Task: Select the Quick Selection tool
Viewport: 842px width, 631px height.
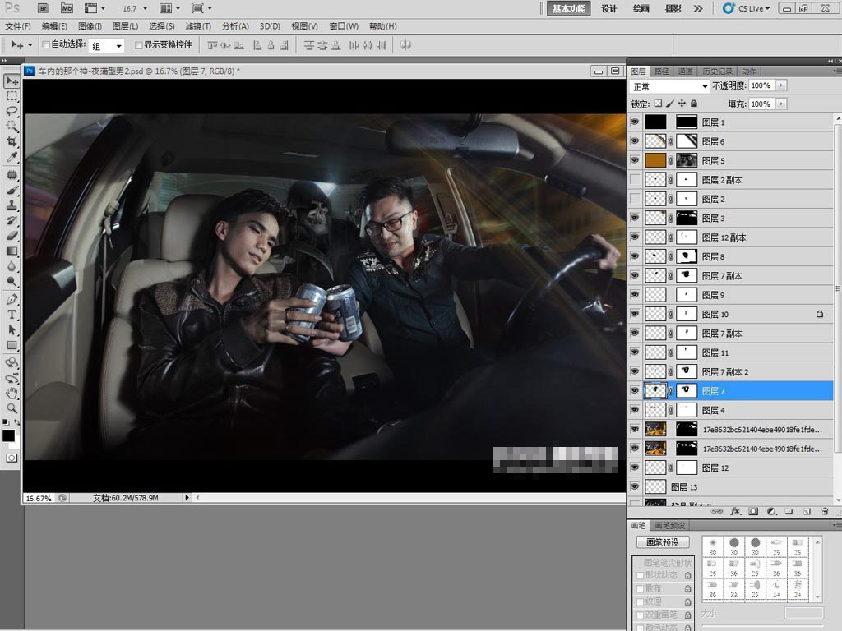Action: tap(12, 126)
